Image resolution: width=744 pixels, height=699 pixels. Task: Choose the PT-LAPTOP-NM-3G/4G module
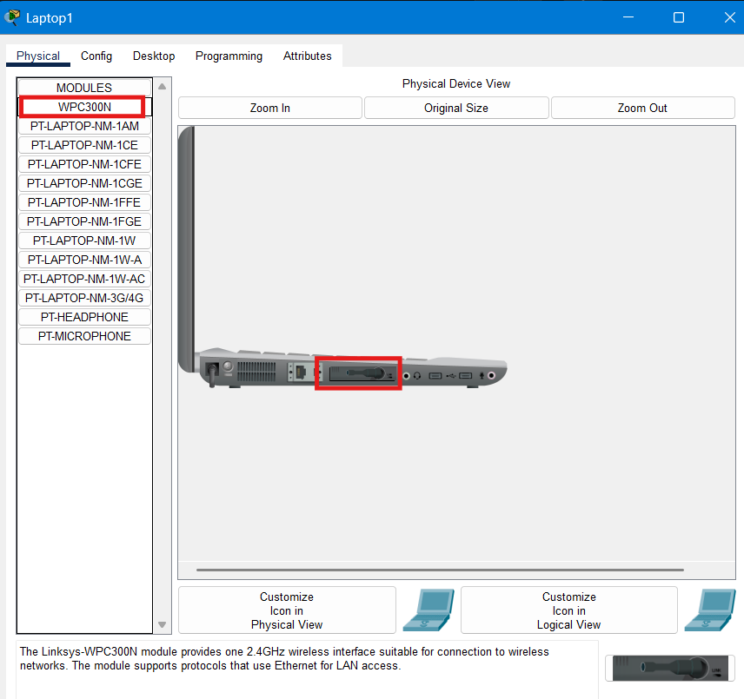[84, 298]
